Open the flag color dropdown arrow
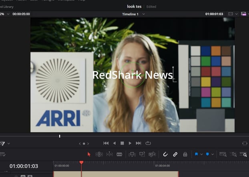Viewport: 249px width, 177px height. click(201, 154)
